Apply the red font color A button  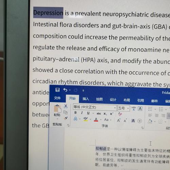click(x=96, y=120)
